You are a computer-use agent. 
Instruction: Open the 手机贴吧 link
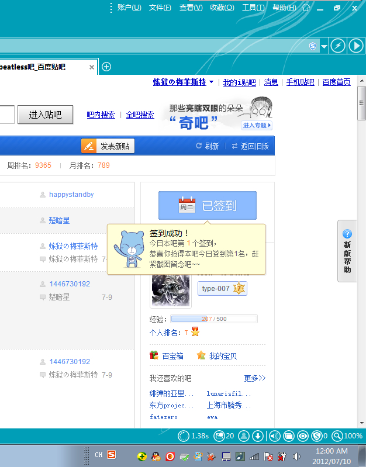tap(300, 82)
